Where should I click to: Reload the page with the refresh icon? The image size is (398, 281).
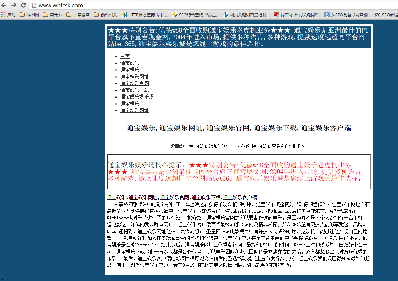click(24, 5)
